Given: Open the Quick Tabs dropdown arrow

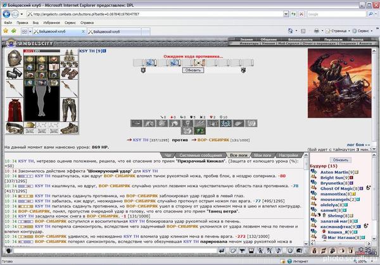Looking at the screenshot, I should [x=30, y=32].
